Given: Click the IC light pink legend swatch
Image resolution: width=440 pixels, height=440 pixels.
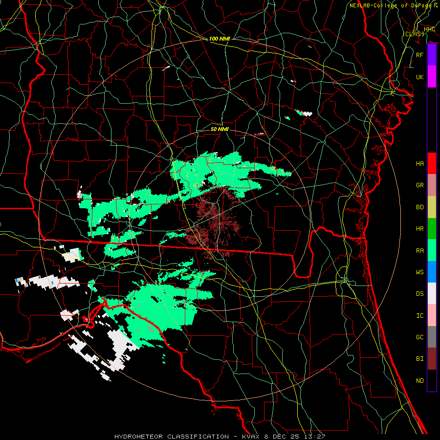Looking at the screenshot, I should click(432, 315).
